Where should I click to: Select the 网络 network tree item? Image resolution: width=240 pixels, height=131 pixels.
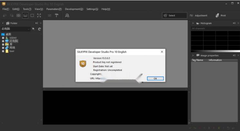tap(12, 48)
